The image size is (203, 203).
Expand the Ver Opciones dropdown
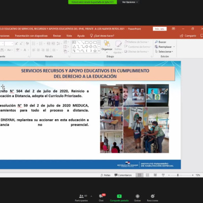[x=129, y=2]
